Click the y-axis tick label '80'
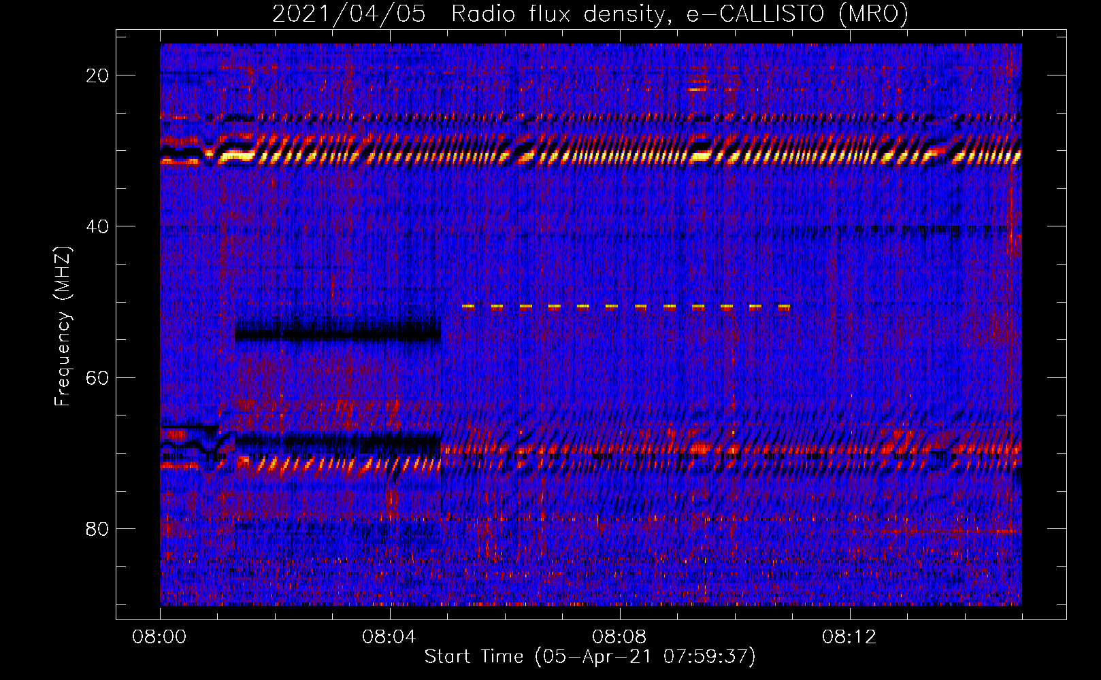Image resolution: width=1101 pixels, height=680 pixels. pyautogui.click(x=97, y=528)
